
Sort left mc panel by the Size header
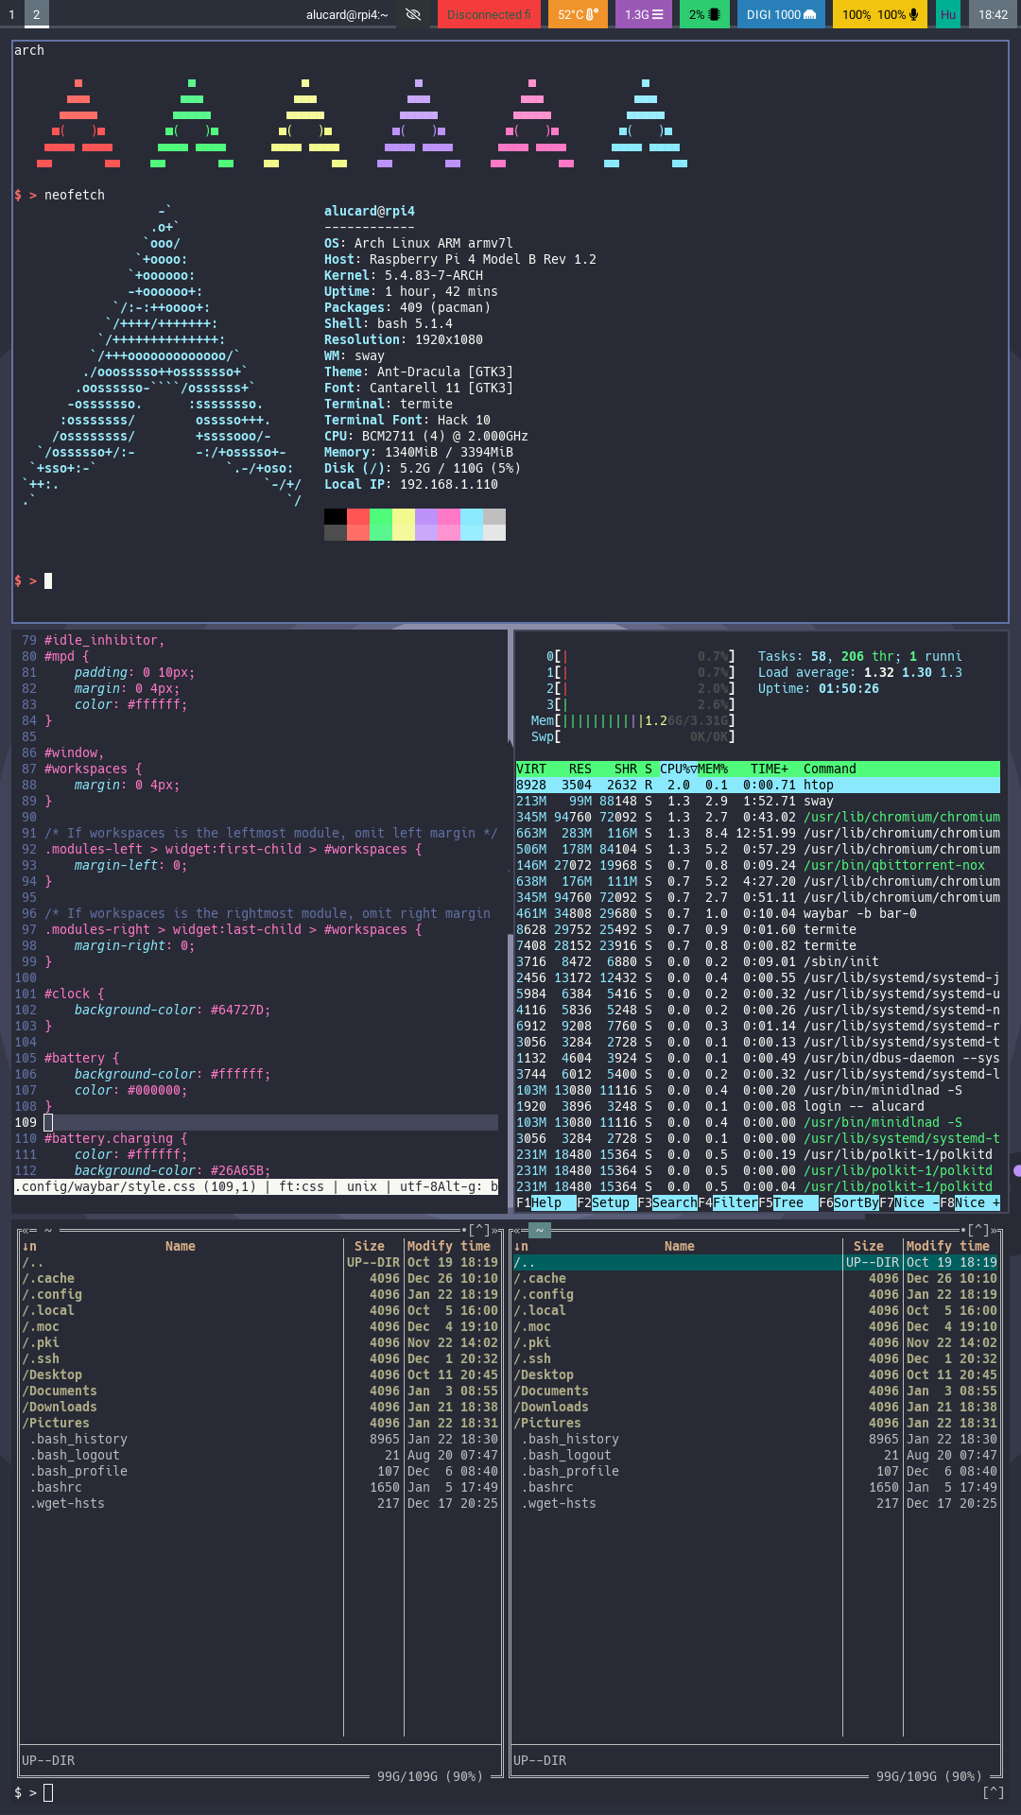[x=369, y=1246]
